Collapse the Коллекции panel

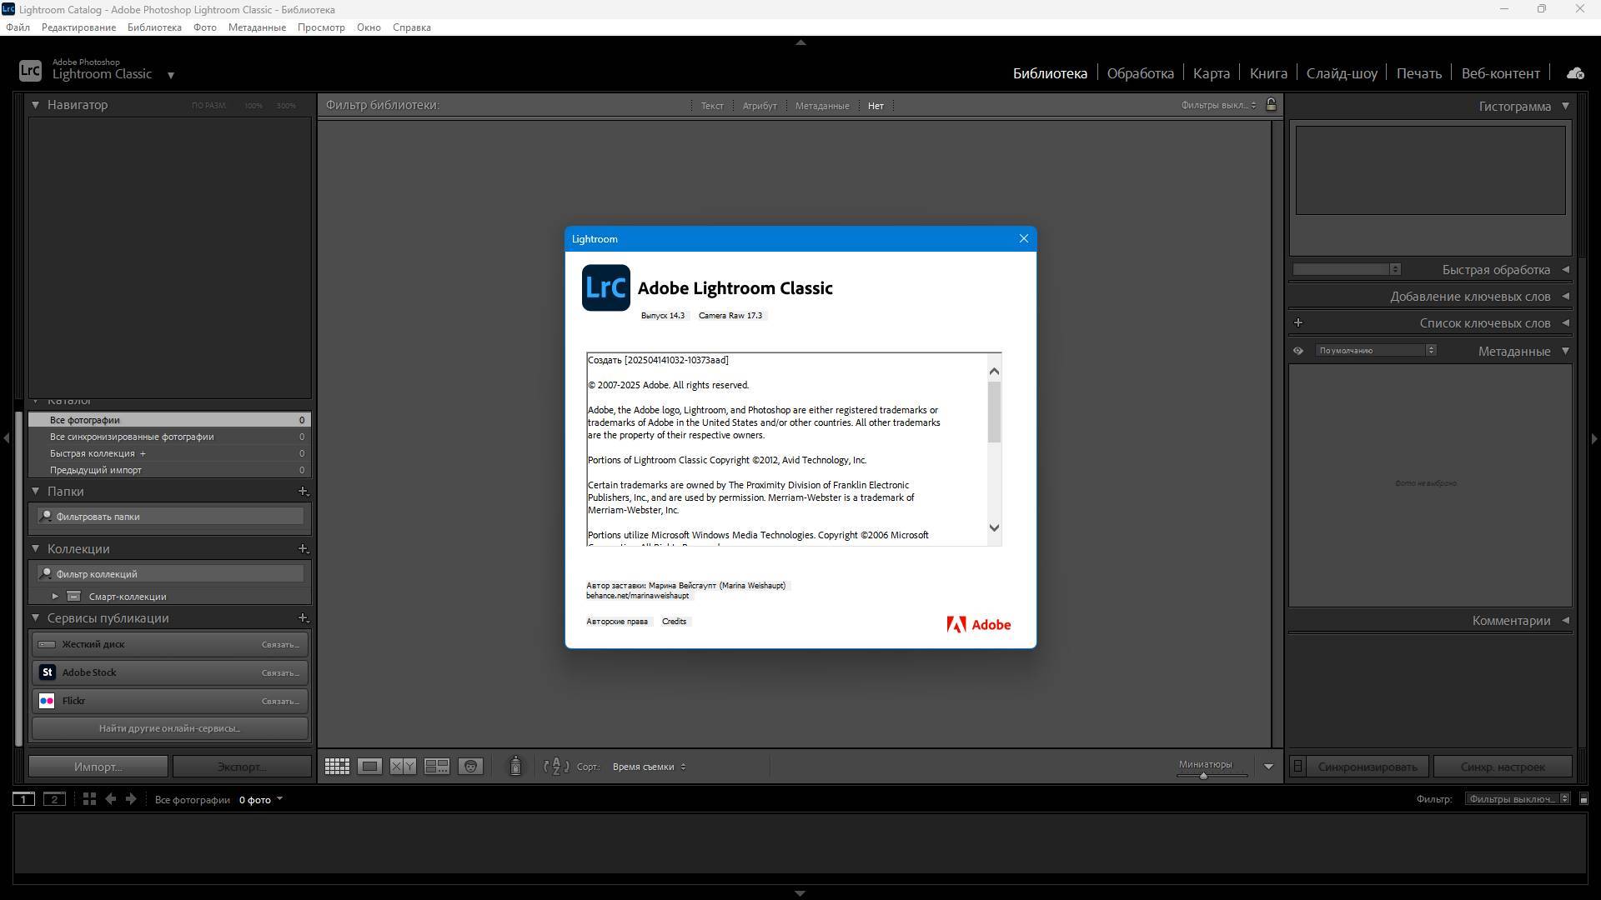[x=35, y=549]
